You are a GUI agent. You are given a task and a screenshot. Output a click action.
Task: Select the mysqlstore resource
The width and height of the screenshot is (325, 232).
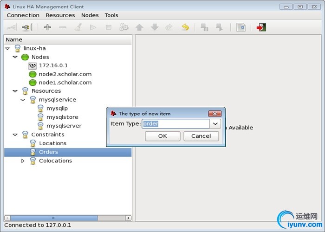coord(62,117)
